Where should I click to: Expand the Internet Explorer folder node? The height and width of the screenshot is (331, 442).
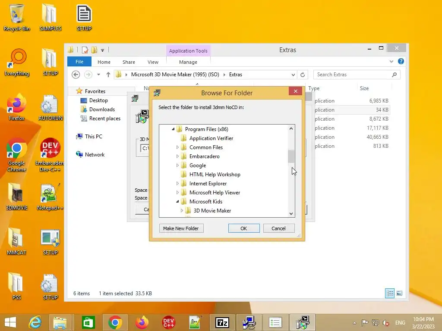(177, 184)
